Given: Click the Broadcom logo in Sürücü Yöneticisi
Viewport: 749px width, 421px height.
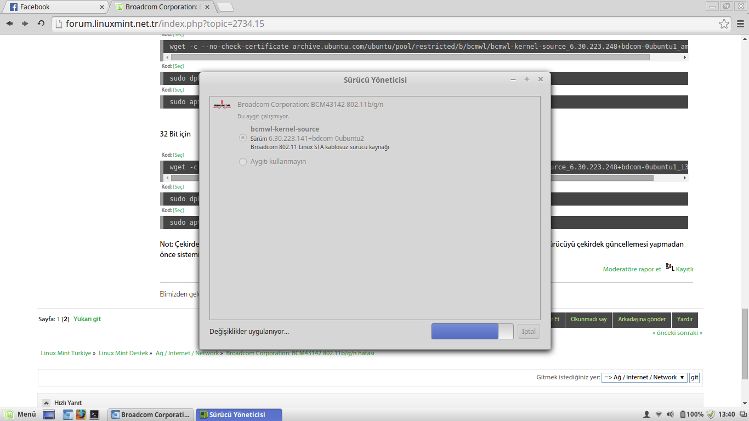Looking at the screenshot, I should click(222, 105).
